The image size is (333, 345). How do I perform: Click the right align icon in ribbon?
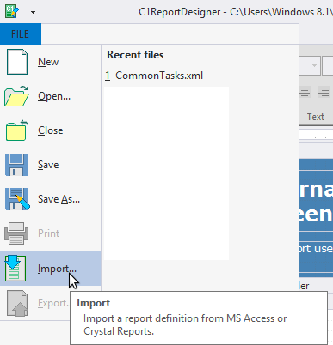pyautogui.click(x=324, y=92)
